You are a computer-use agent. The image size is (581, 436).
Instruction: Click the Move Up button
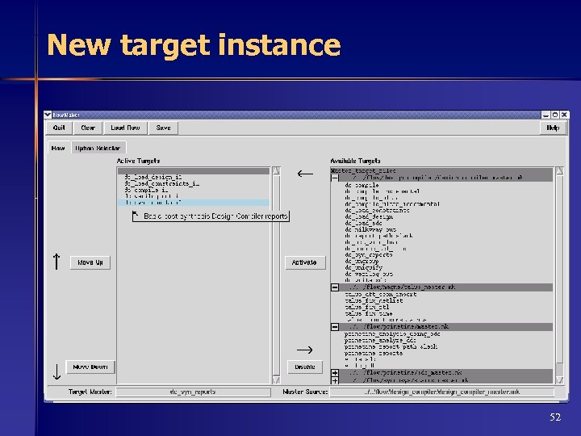pos(90,262)
